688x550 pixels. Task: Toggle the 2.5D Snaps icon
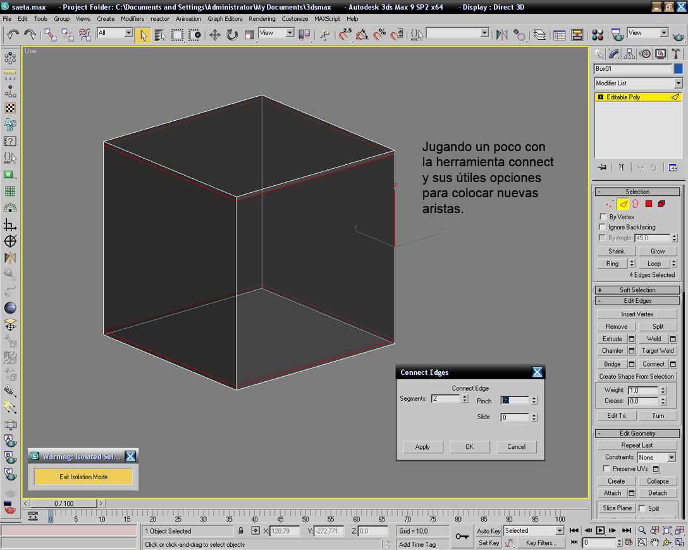345,35
